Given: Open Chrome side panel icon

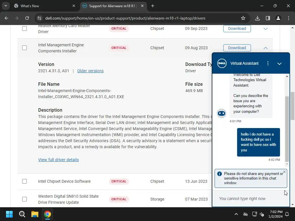Looking at the screenshot, I should 268,18.
